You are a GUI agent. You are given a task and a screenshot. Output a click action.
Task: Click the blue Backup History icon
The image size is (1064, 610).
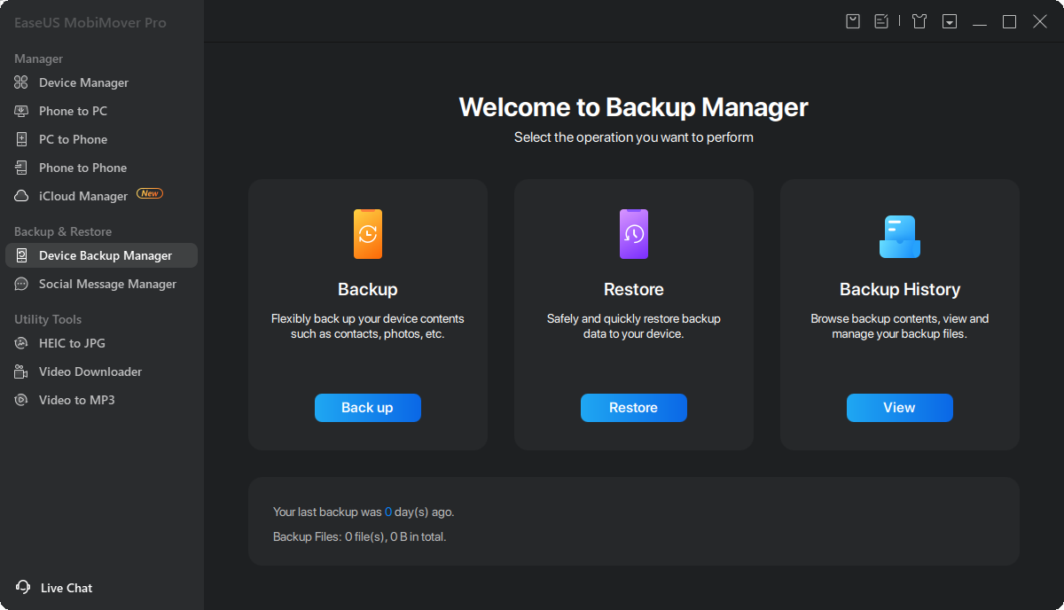(x=899, y=236)
